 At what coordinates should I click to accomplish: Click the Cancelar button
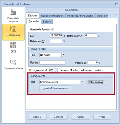pyautogui.click(x=59, y=117)
